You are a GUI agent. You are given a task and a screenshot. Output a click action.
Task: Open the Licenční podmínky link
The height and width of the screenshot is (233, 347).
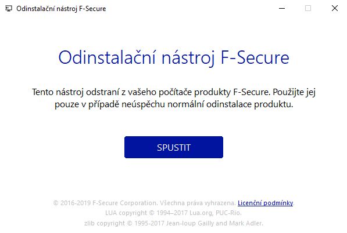265,203
